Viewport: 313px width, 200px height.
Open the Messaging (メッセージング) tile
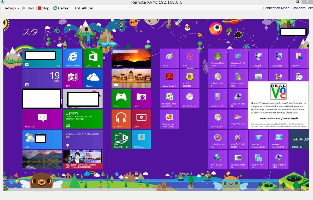tap(42, 119)
